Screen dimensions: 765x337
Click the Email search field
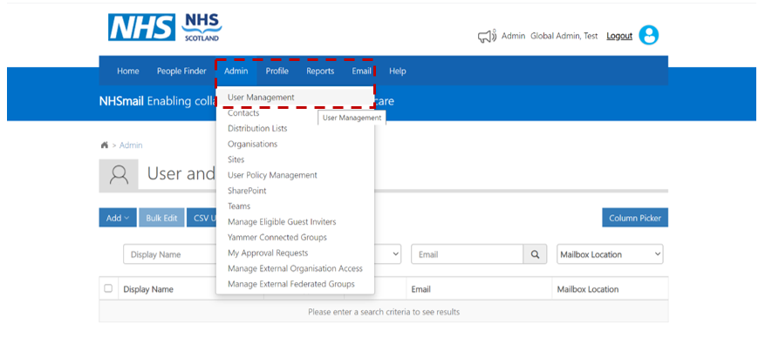468,254
